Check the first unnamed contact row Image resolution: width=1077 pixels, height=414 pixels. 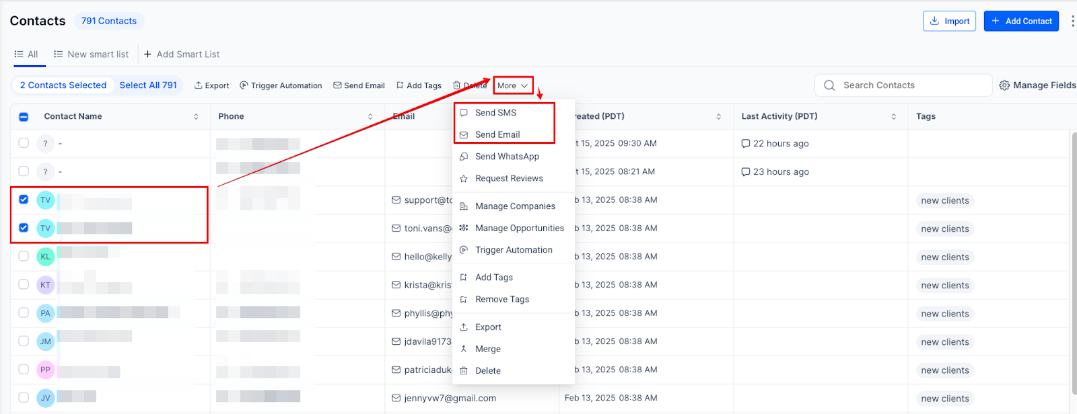pos(24,143)
